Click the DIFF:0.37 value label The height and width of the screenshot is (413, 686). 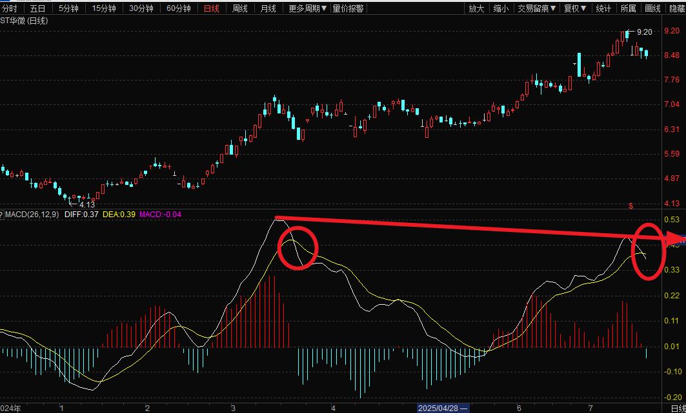[81, 215]
